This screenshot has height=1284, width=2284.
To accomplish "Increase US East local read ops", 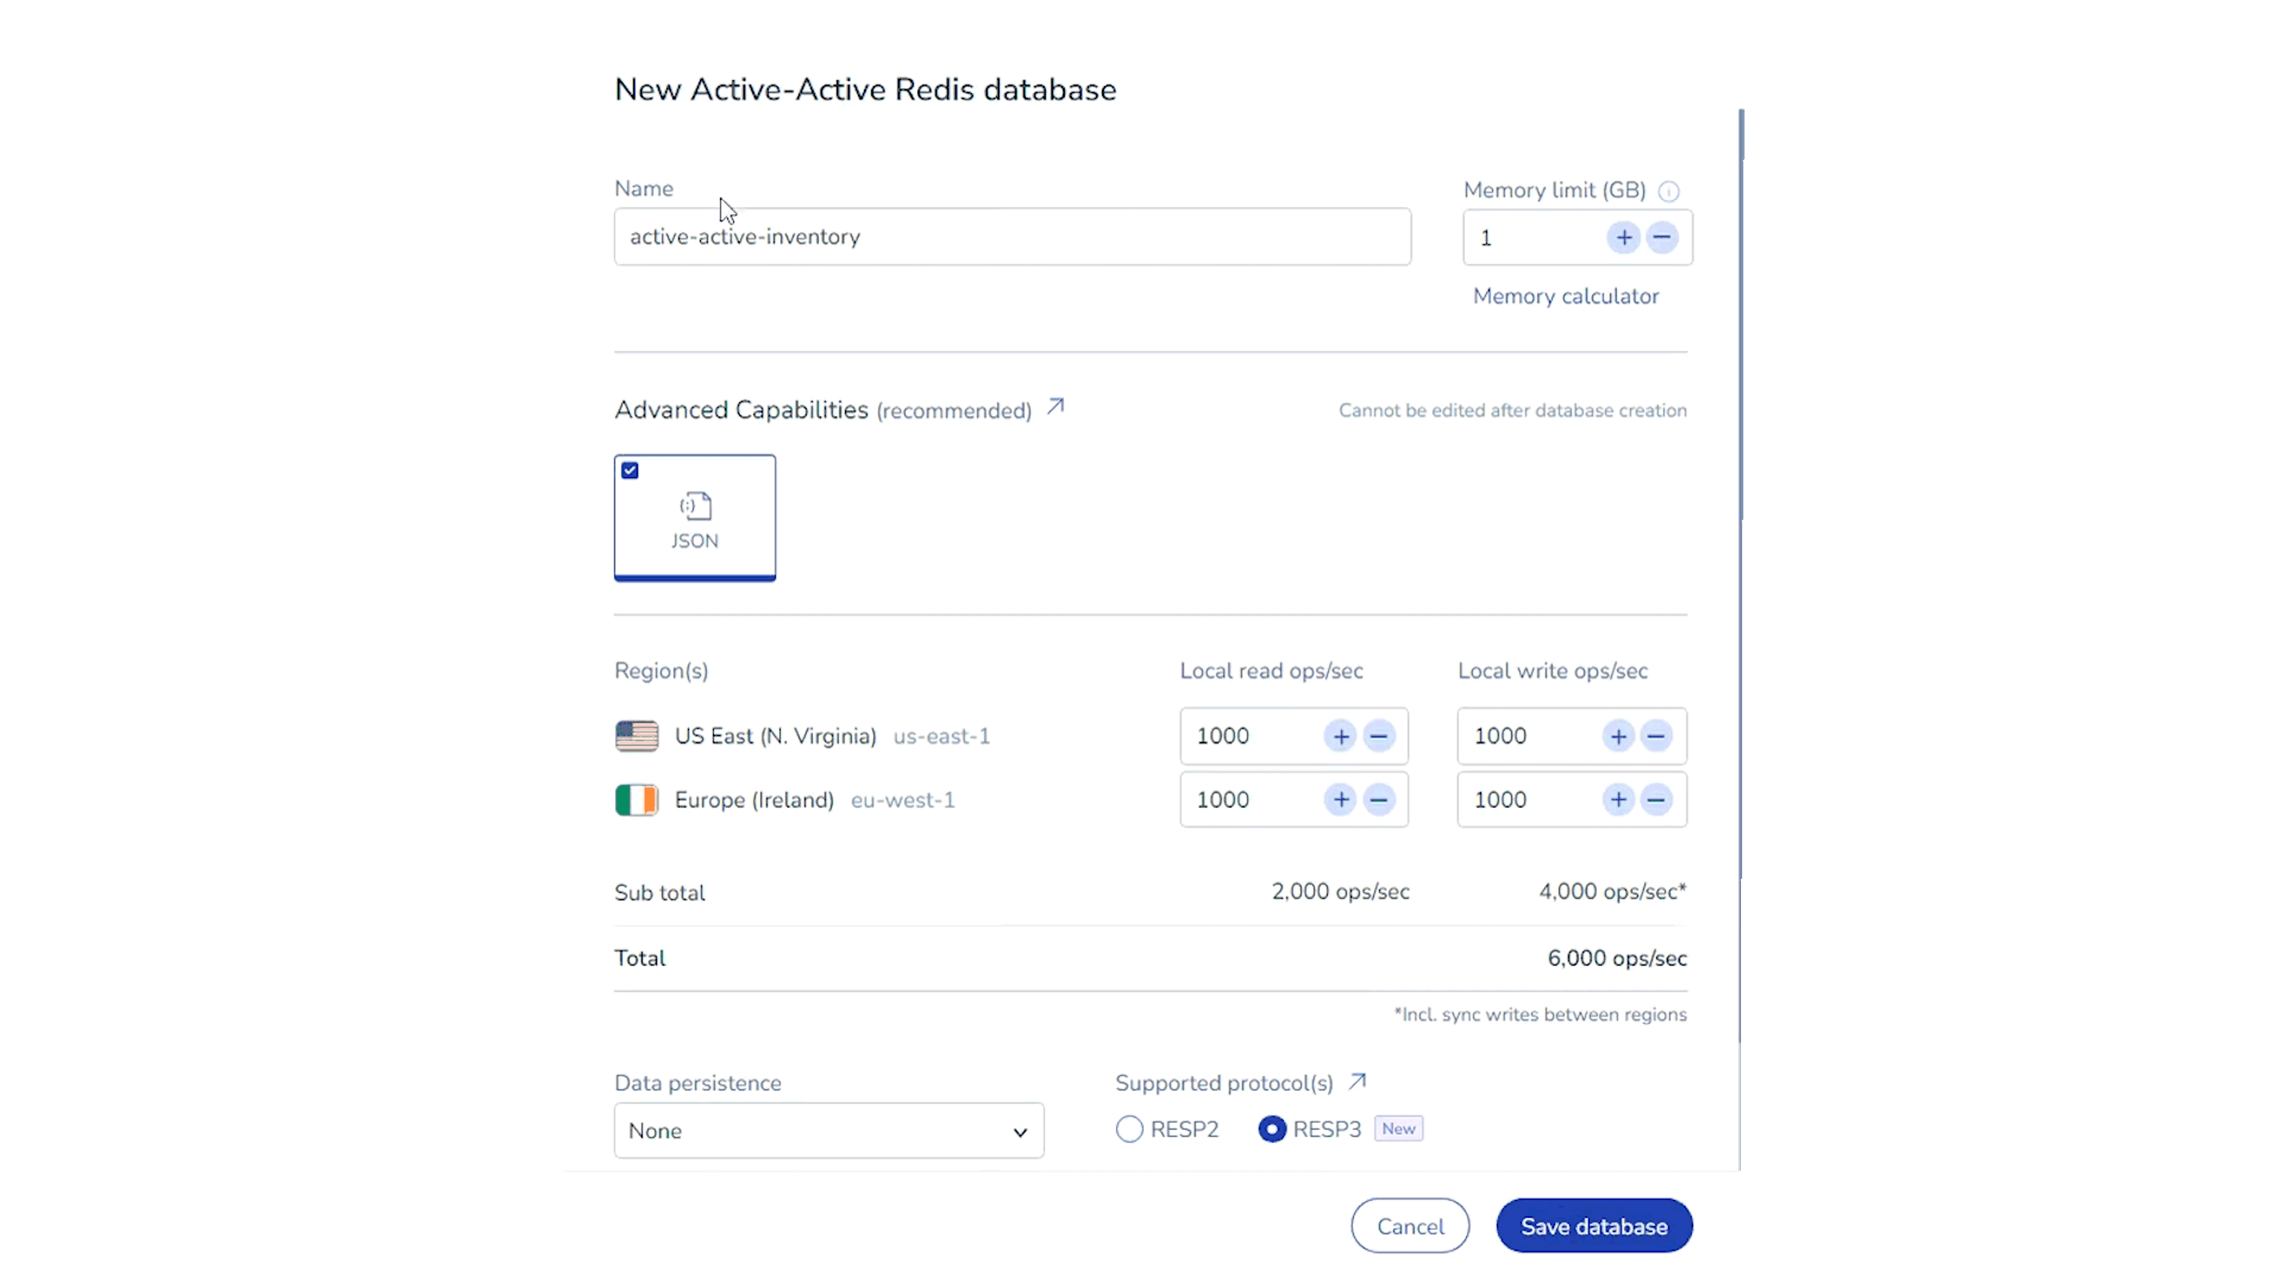I will pyautogui.click(x=1341, y=737).
